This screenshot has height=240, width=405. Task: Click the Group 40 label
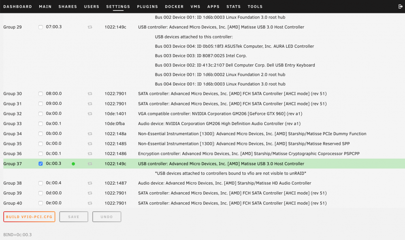tap(13, 203)
